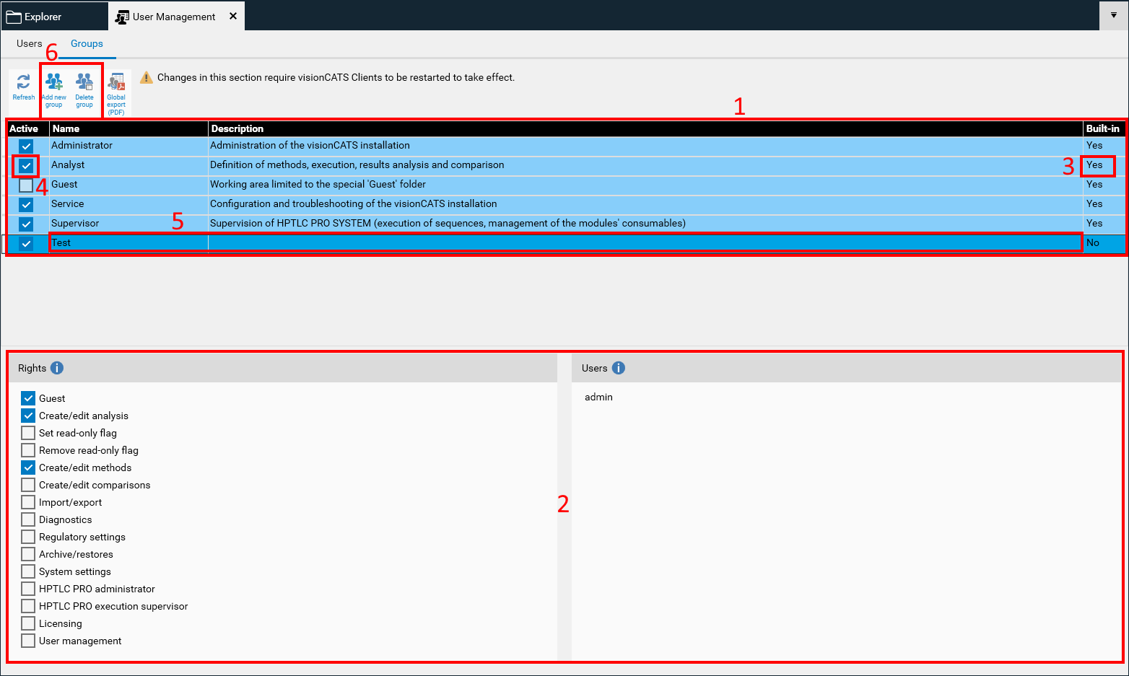Select the Groups tab
The width and height of the screenshot is (1129, 676).
pos(87,44)
